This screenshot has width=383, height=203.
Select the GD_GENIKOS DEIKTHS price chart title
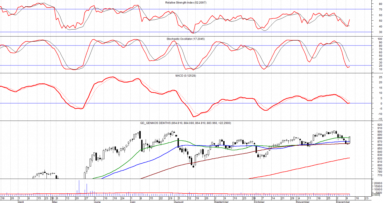tap(186, 123)
